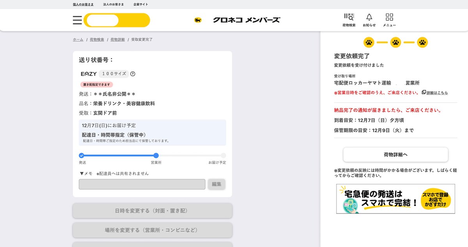Open the notifications (お知らせ) bell icon
This screenshot has width=468, height=247.
click(x=369, y=17)
